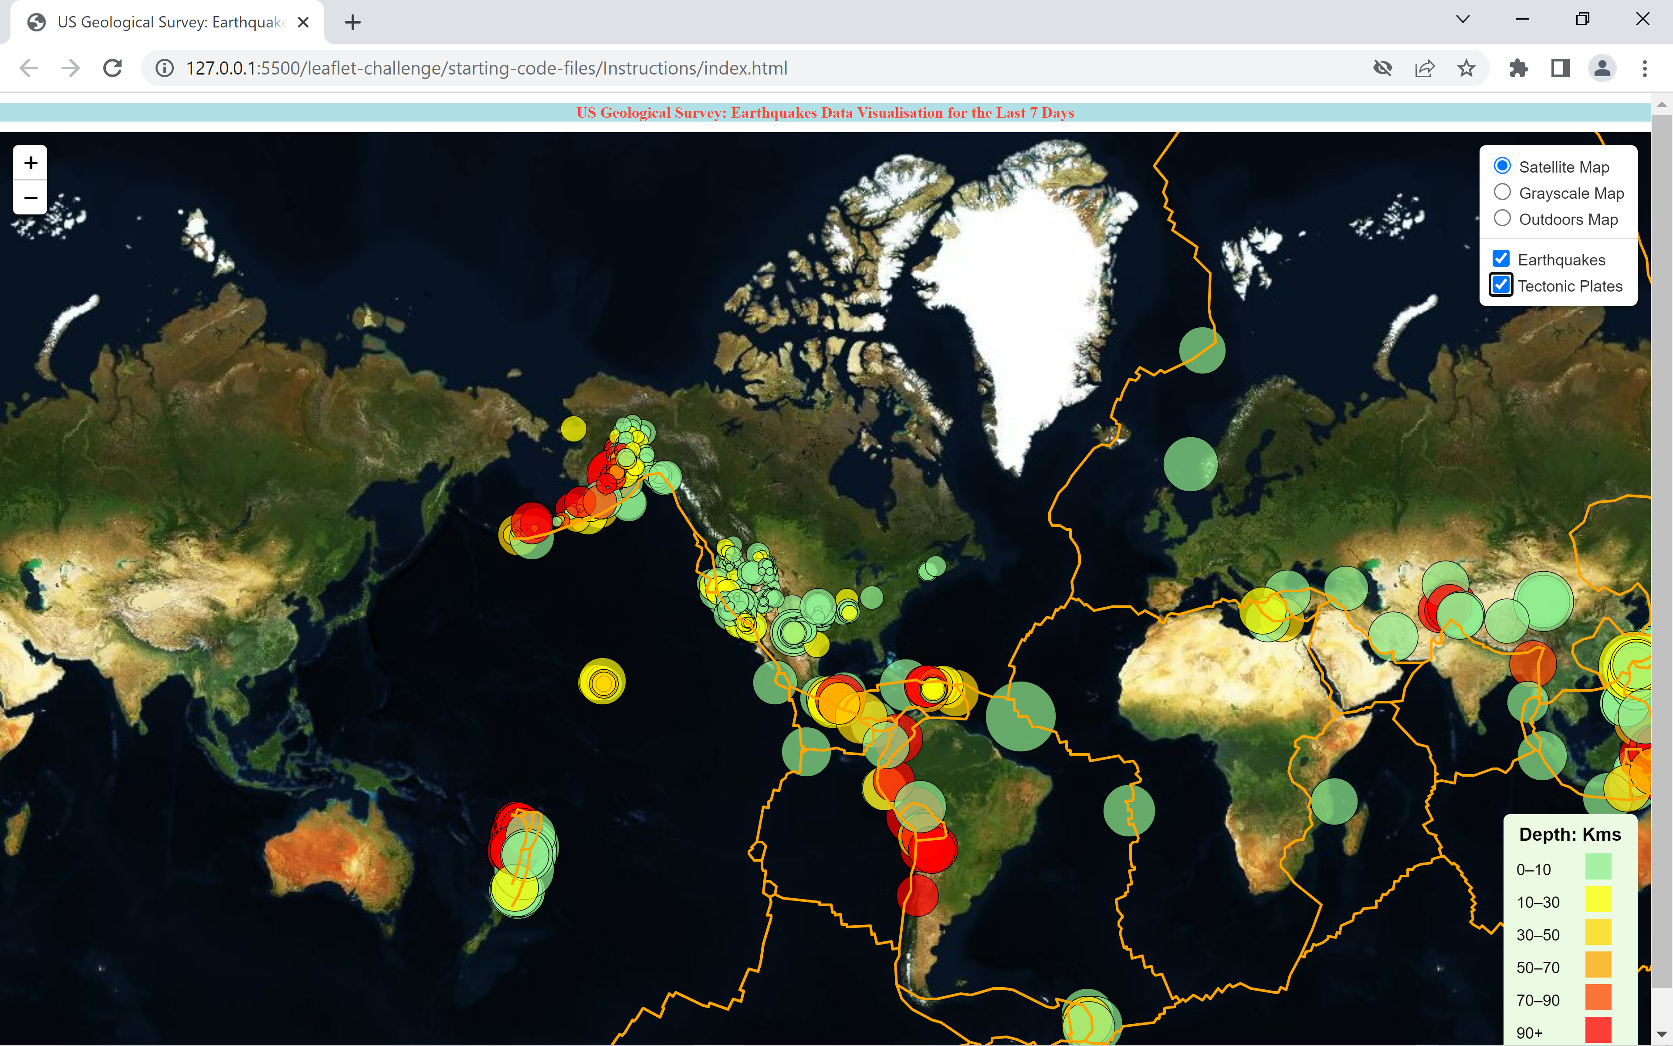Click the 10–30 depth yellow swatch

[x=1598, y=900]
